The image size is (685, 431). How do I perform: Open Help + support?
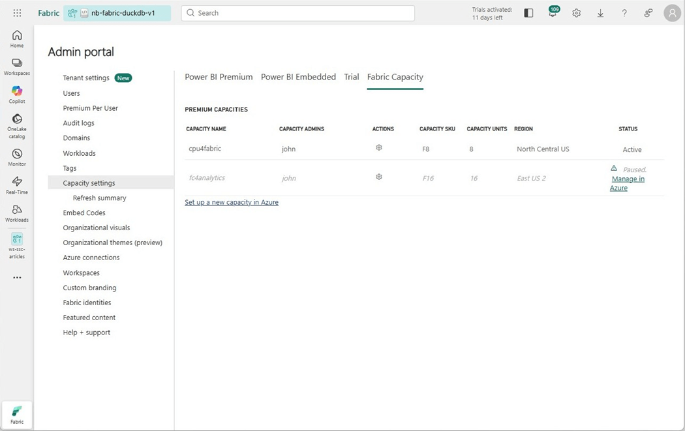tap(87, 333)
